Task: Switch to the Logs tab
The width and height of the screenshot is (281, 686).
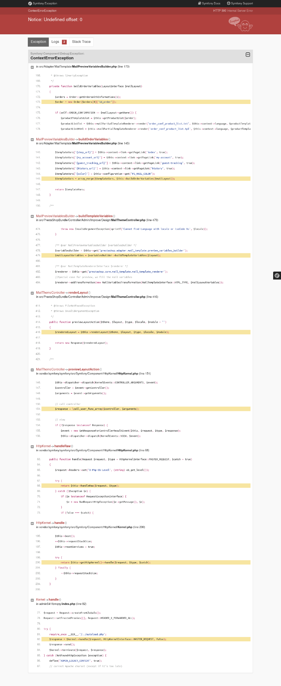Action: pos(55,42)
